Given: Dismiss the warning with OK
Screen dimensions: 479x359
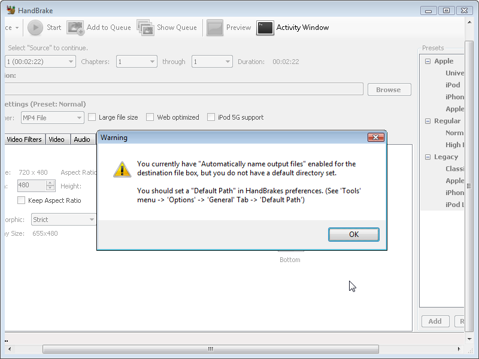Looking at the screenshot, I should tap(353, 234).
